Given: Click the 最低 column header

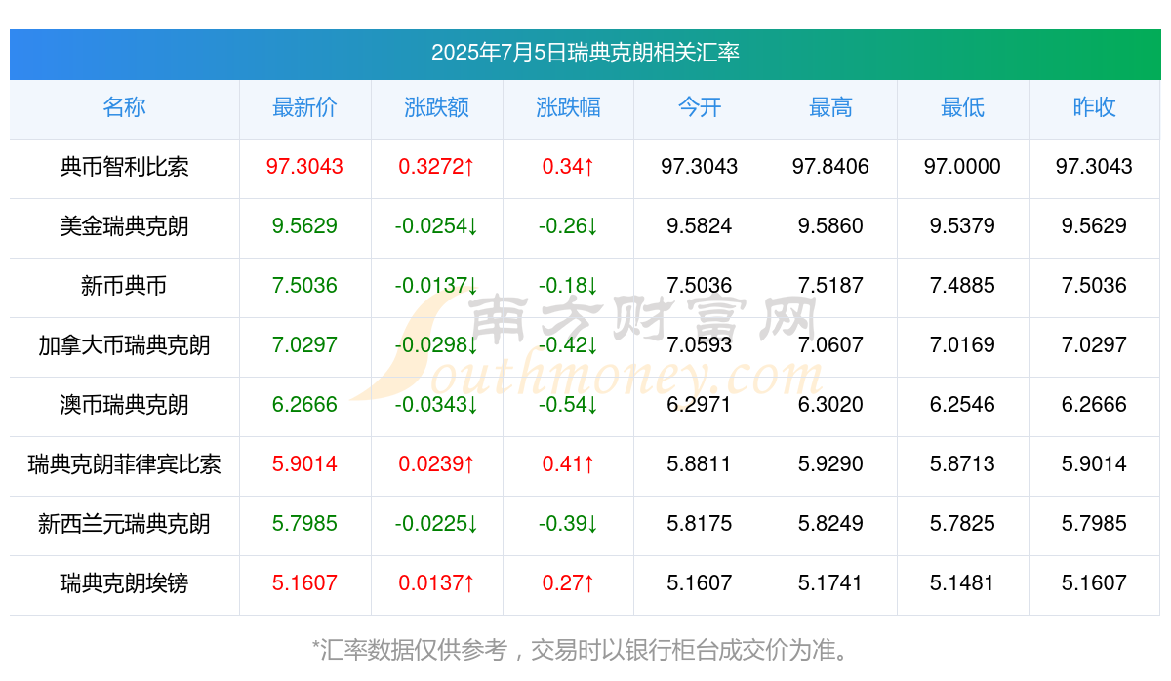Looking at the screenshot, I should [962, 107].
